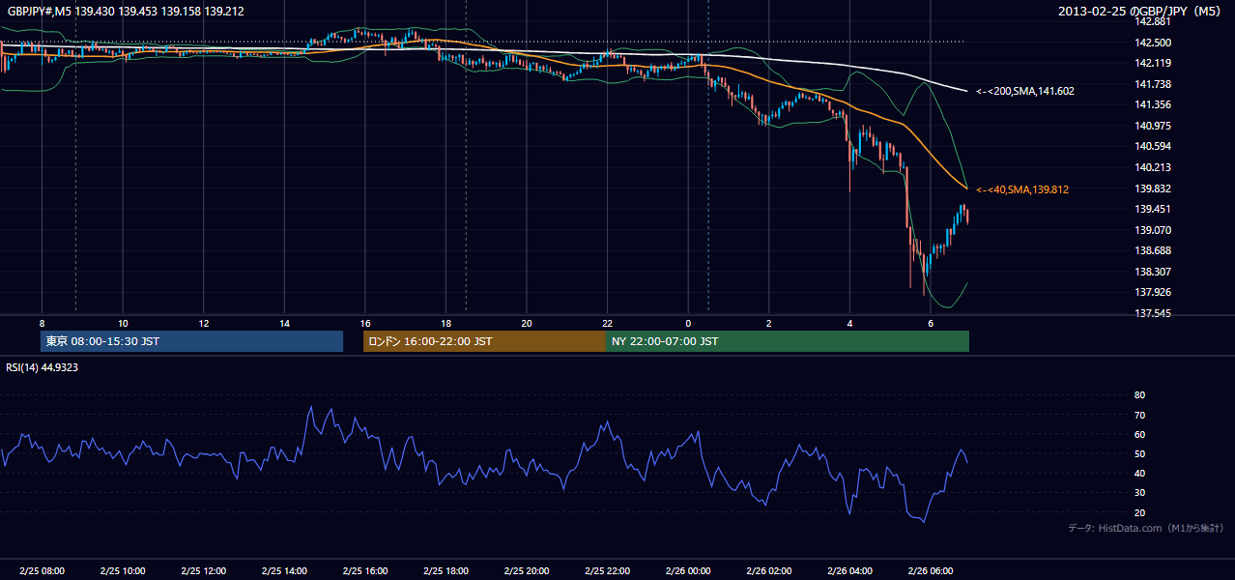This screenshot has height=580, width=1235.
Task: Click price axis value 141.738
Action: pyautogui.click(x=1152, y=84)
